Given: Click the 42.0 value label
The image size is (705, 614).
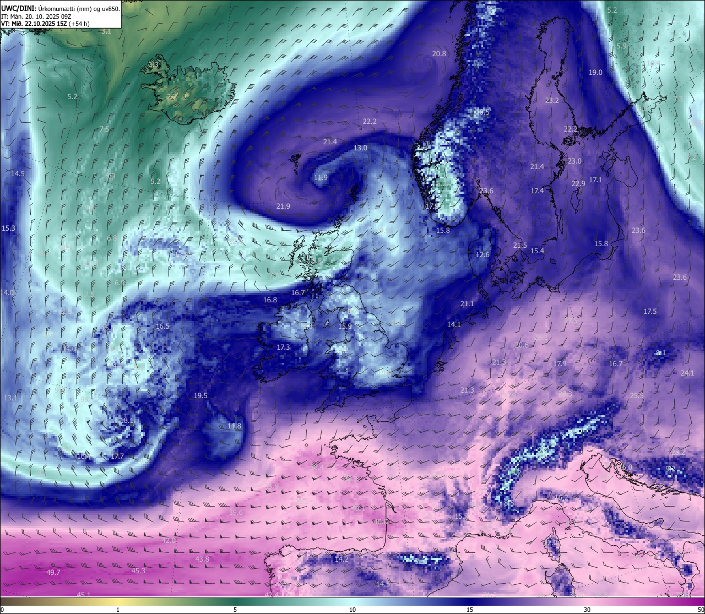Looking at the screenshot, I should click(x=169, y=540).
